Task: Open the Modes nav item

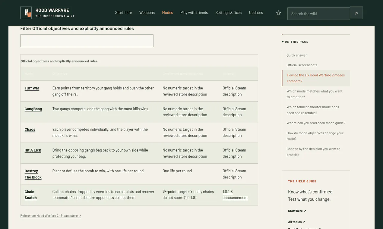Action: pyautogui.click(x=168, y=13)
